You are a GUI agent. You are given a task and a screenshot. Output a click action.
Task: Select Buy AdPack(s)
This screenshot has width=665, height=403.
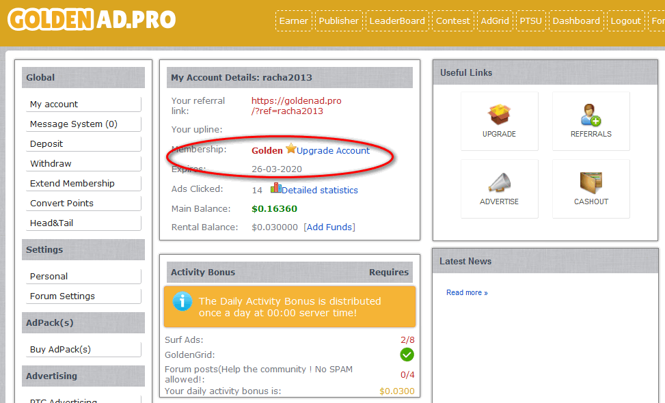click(x=83, y=350)
